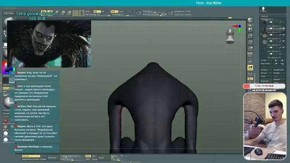Image resolution: width=290 pixels, height=163 pixels.
Task: Toggle the Adapt option for ZRemesher
Action: [x=88, y=156]
